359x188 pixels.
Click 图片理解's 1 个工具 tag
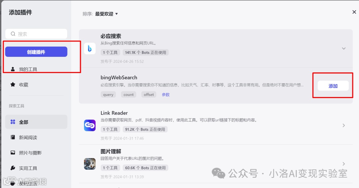(110, 168)
